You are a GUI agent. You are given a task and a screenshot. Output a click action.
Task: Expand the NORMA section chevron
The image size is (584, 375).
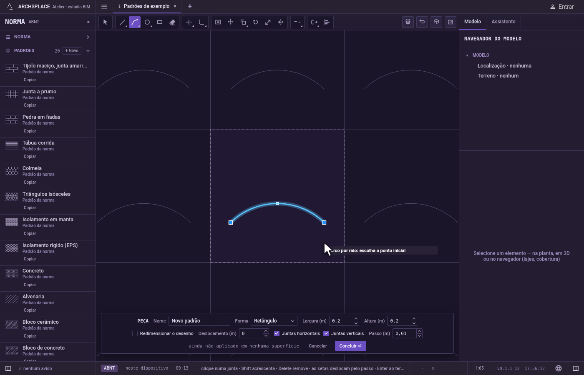(x=88, y=37)
